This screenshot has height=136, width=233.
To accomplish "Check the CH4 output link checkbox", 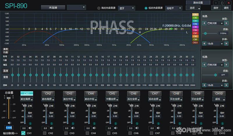I will coord(87,133).
